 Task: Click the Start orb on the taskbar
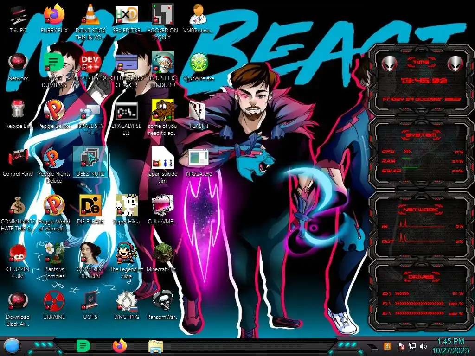[x=12, y=346]
